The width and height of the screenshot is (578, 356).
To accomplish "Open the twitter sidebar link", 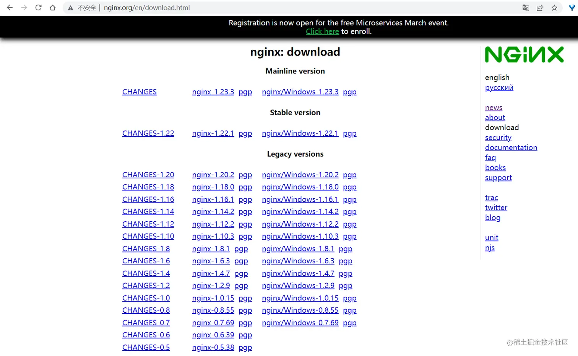I will [496, 207].
